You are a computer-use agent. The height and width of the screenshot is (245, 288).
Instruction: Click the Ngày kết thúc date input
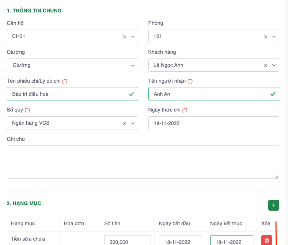coord(231,241)
